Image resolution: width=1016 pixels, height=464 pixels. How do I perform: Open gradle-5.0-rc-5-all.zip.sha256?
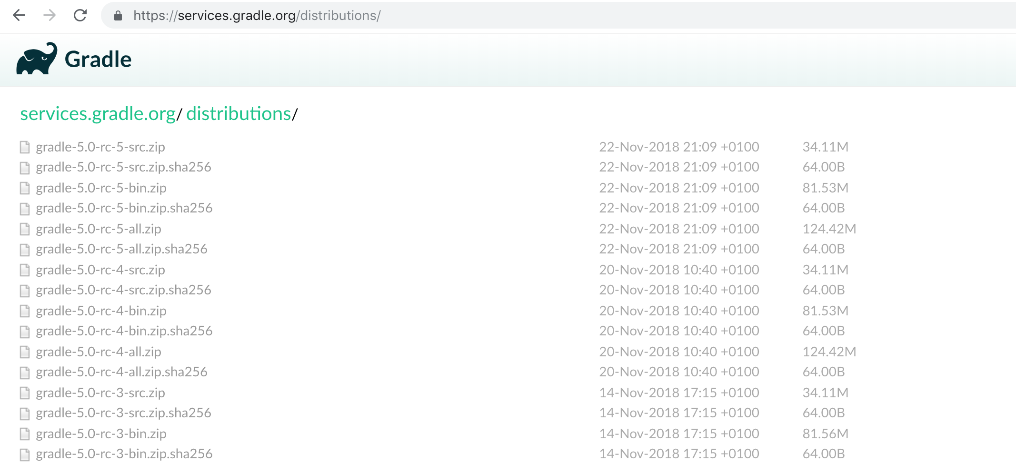[121, 249]
